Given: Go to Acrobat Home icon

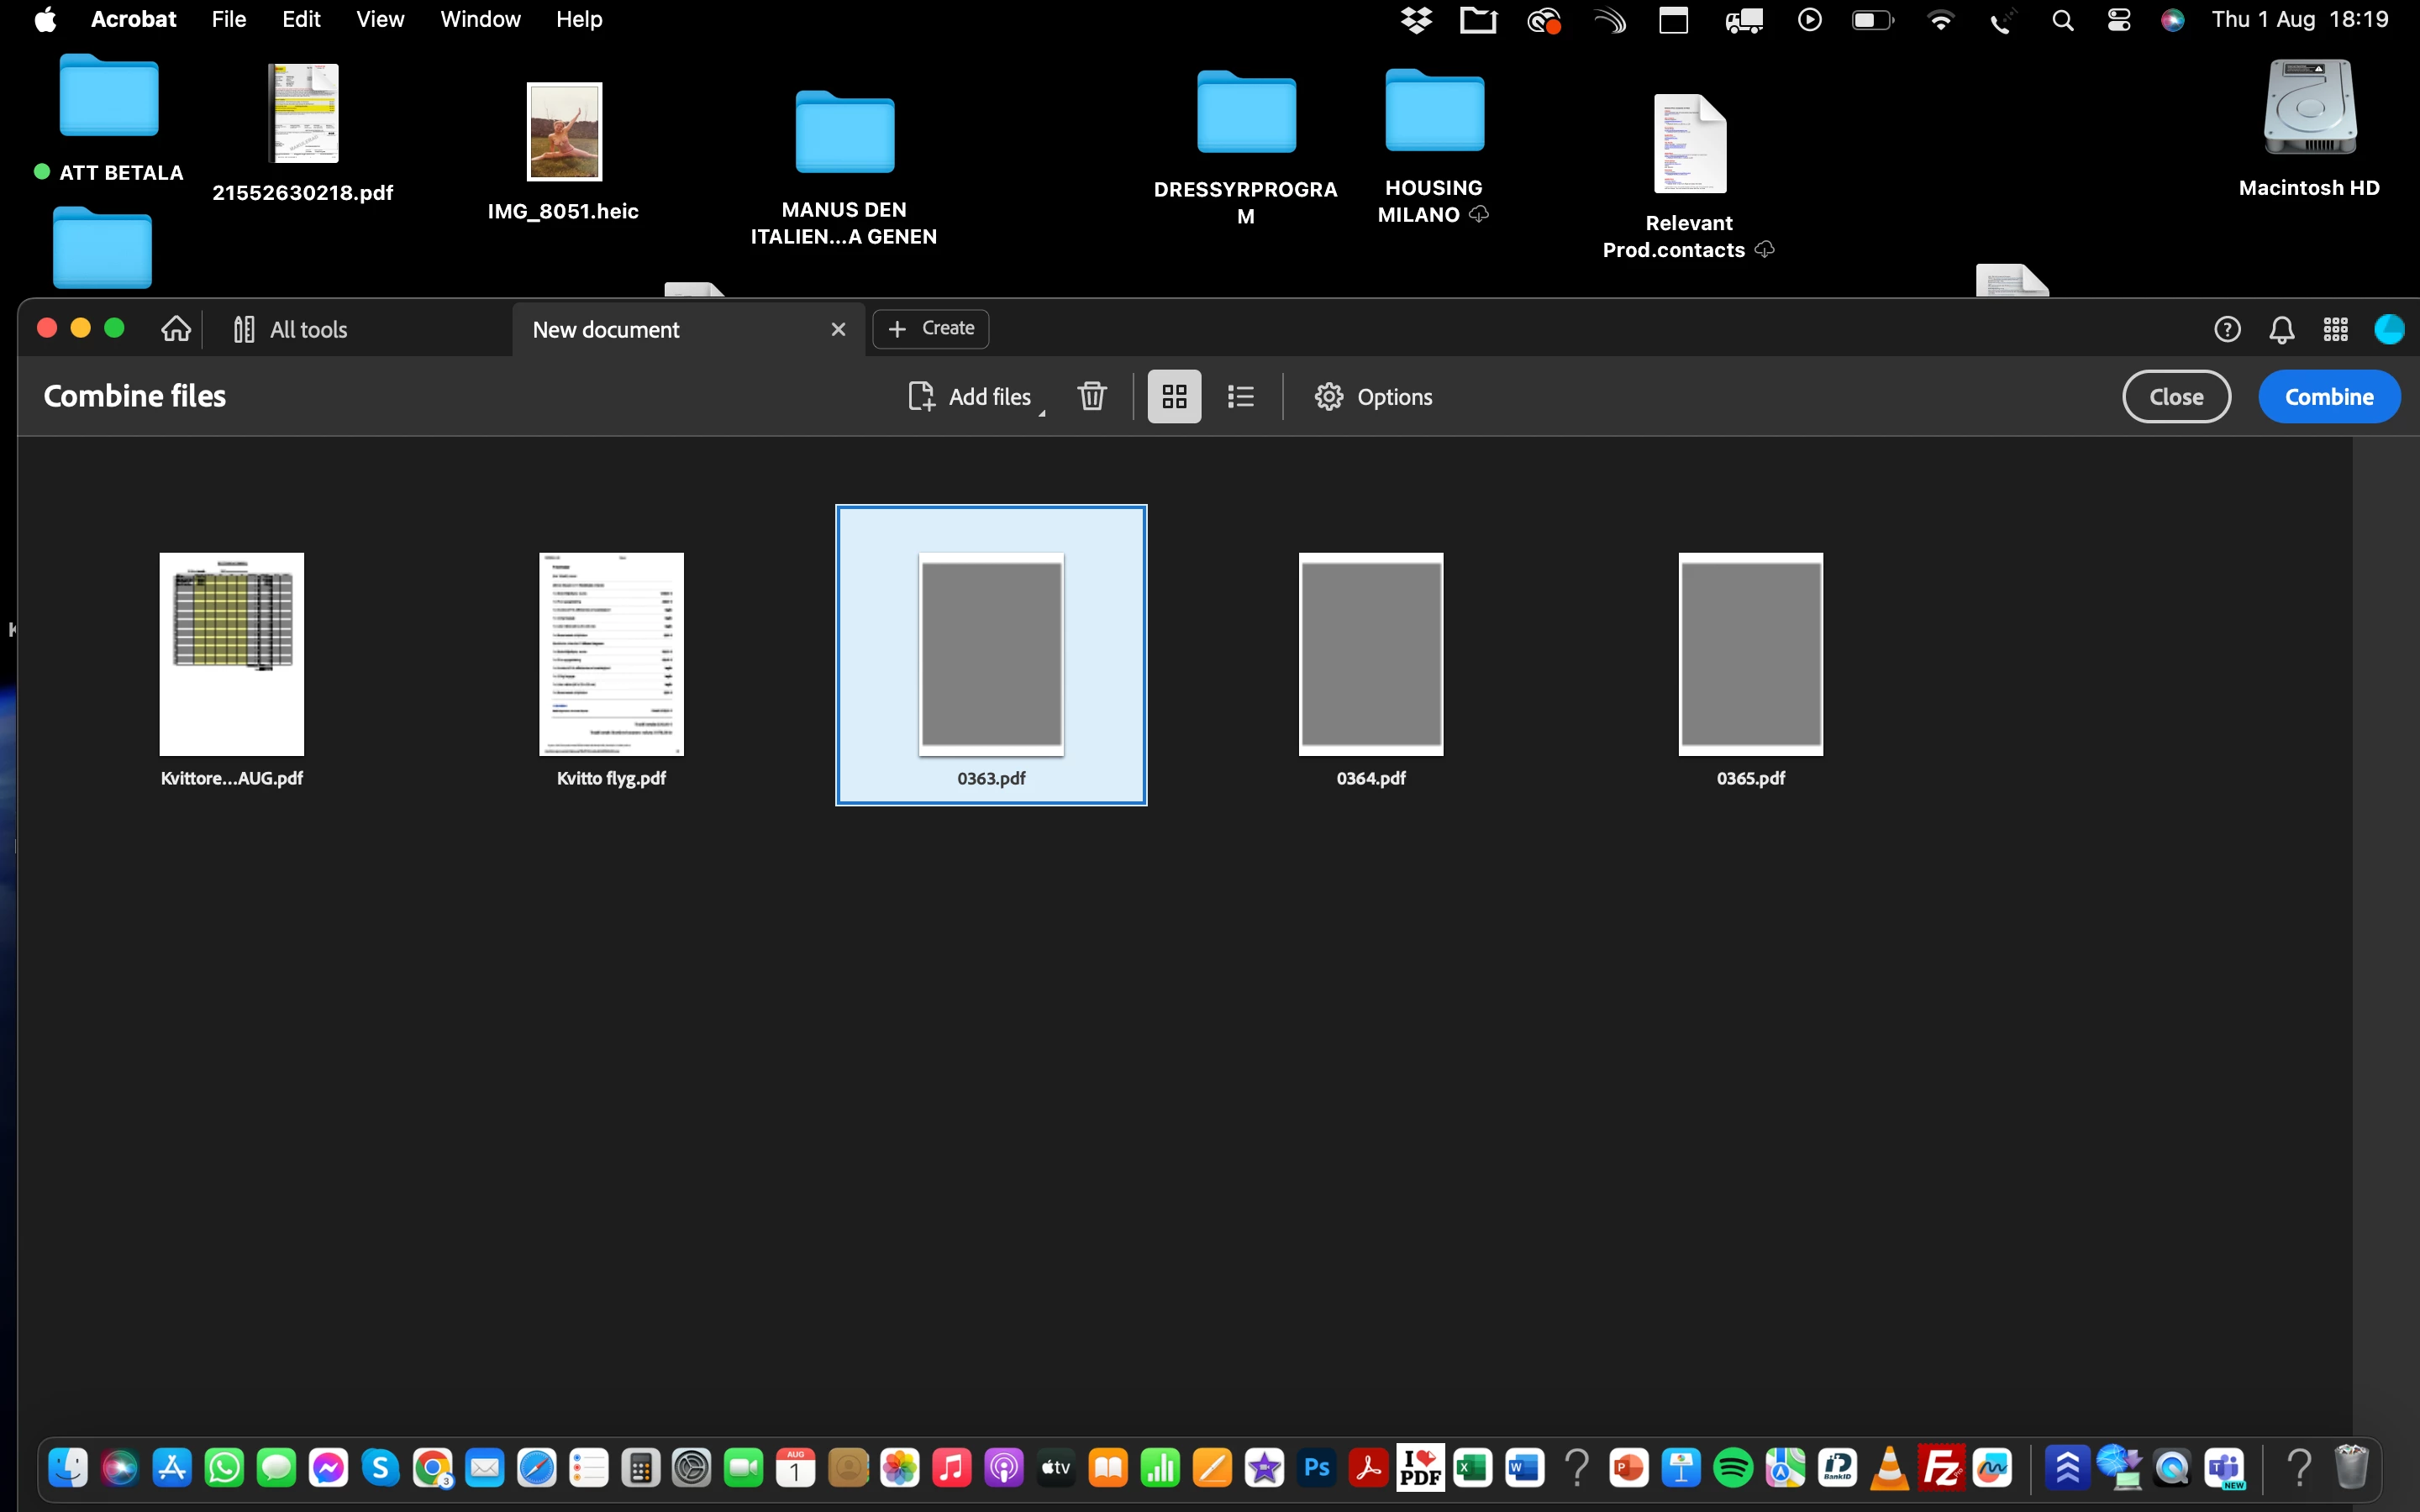Looking at the screenshot, I should tap(176, 329).
